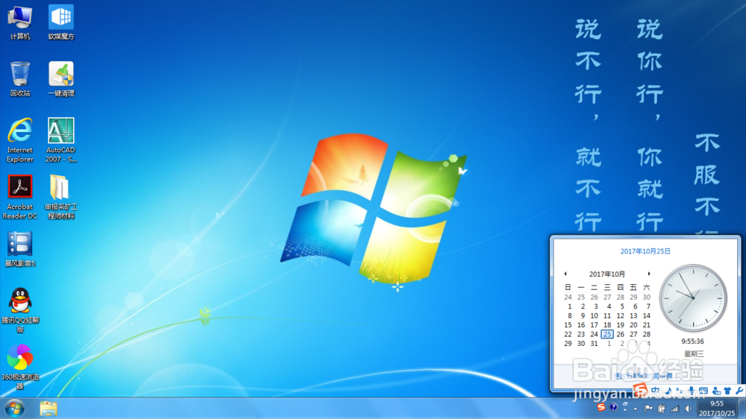
Task: Open the Sogou wrench toolbox icon
Action: [739, 391]
